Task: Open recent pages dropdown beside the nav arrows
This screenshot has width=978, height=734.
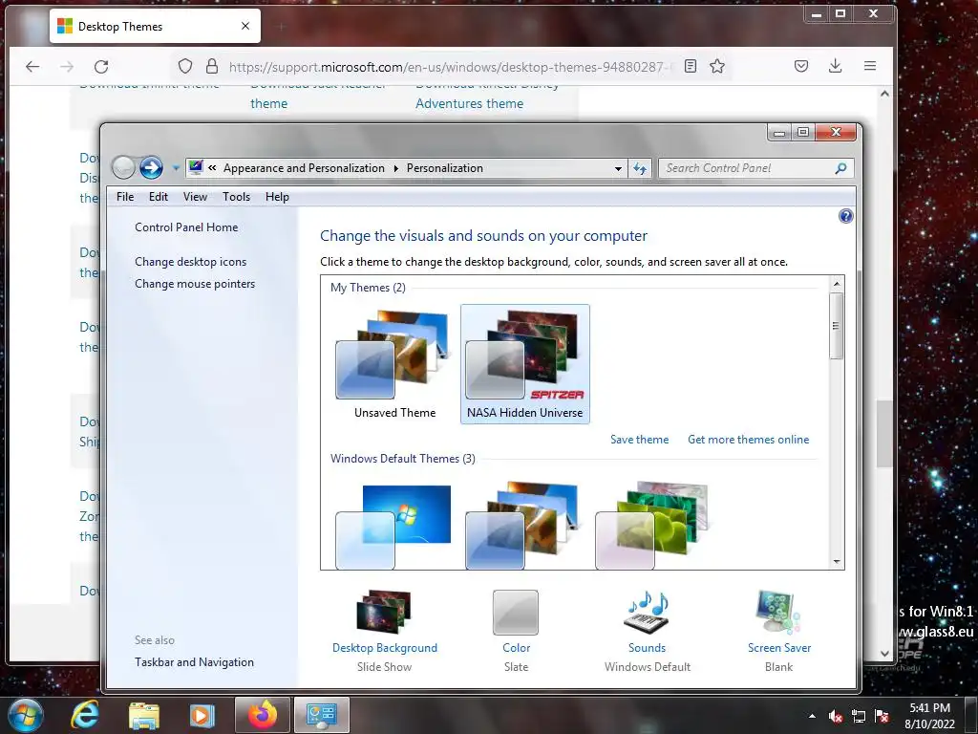Action: point(176,168)
